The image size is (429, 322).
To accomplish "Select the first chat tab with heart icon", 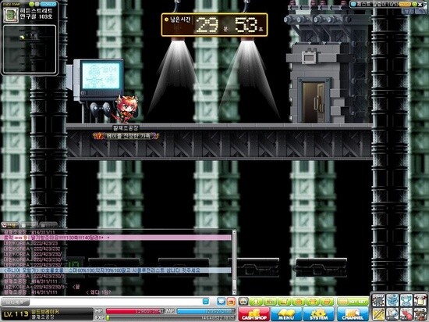I will click(10, 225).
